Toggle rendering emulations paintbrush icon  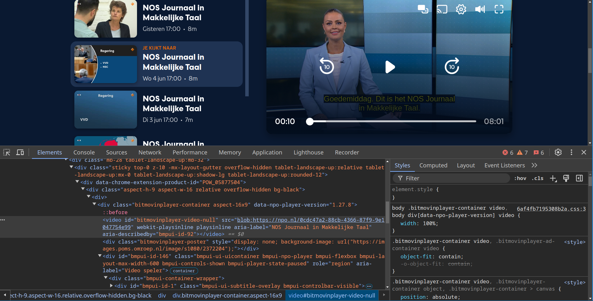coord(566,178)
